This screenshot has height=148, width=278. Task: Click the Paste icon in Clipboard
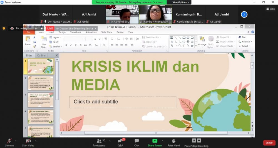(28, 41)
